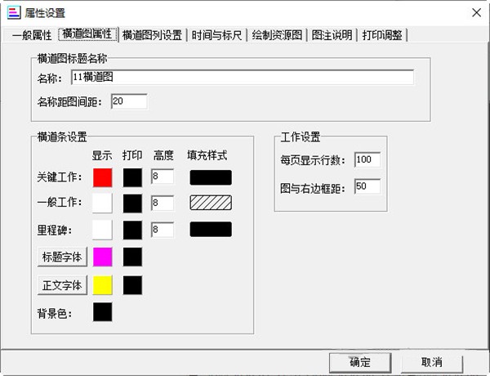The width and height of the screenshot is (490, 376).
Task: Choose the 关键工作 solid fill style
Action: tap(211, 177)
